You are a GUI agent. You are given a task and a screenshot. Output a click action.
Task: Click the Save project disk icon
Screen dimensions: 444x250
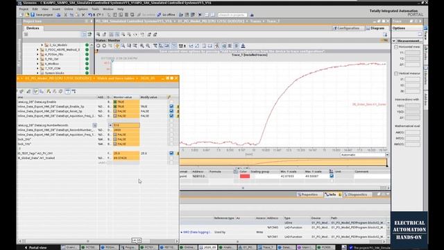coord(33,15)
